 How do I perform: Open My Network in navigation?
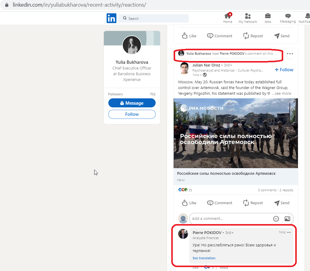248,18
